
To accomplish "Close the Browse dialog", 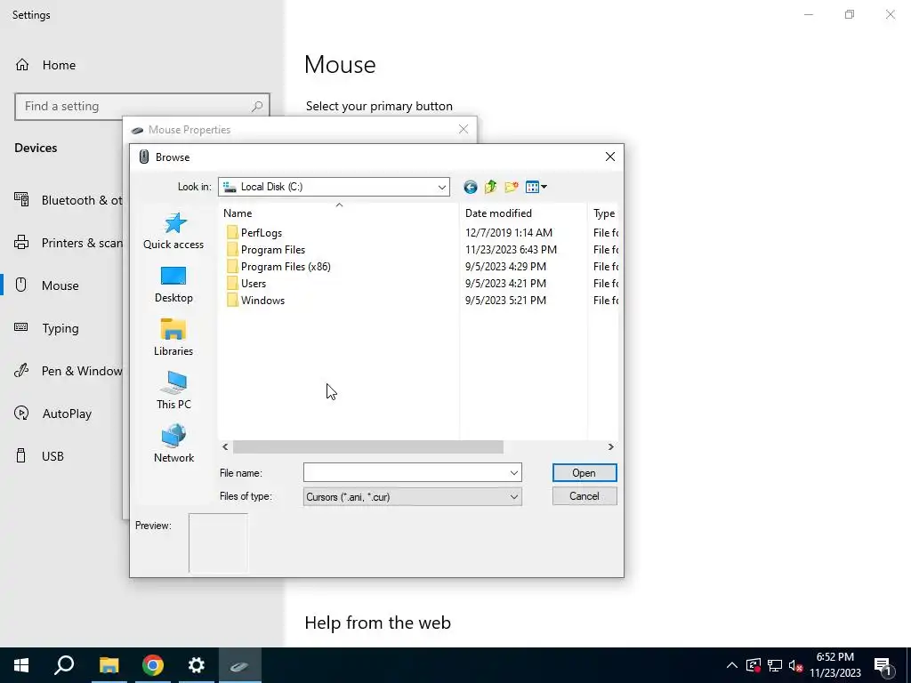I will click(x=610, y=157).
